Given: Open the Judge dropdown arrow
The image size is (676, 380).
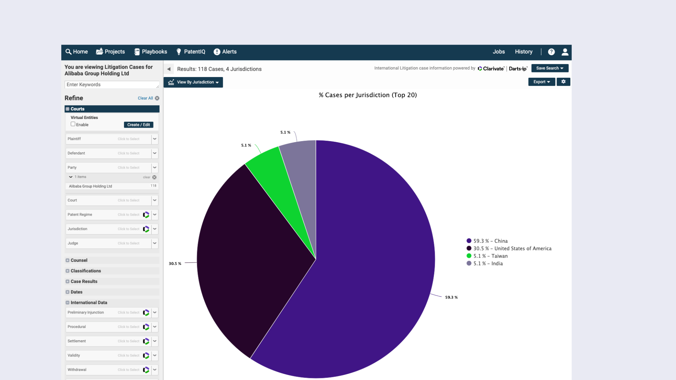Looking at the screenshot, I should (155, 243).
